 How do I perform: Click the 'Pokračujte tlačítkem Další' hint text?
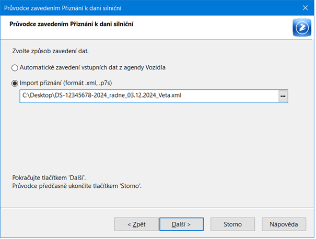[x=49, y=178]
